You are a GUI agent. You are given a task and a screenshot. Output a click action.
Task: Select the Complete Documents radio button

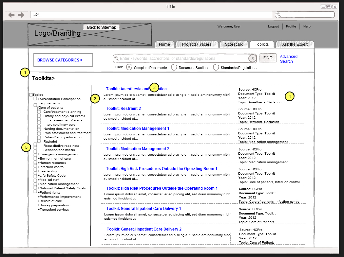129,67
